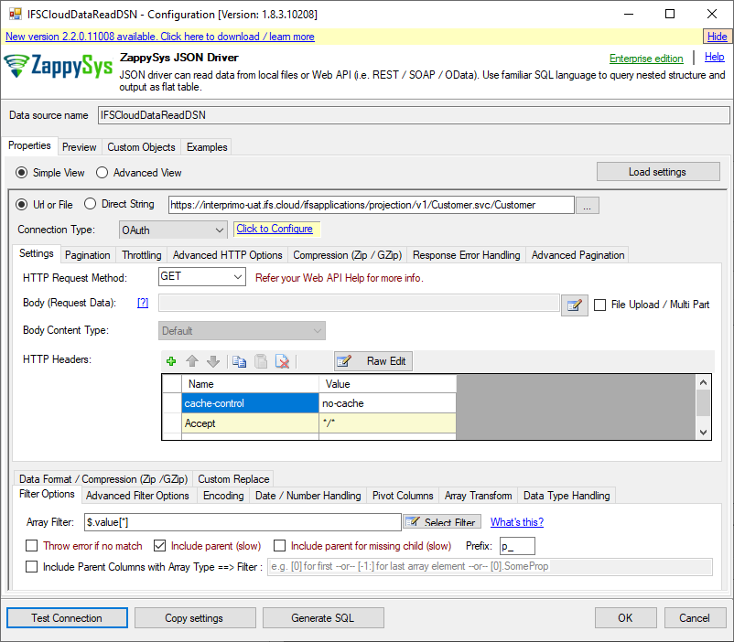Open the Body request data edit icon
This screenshot has width=734, height=642.
tap(574, 305)
